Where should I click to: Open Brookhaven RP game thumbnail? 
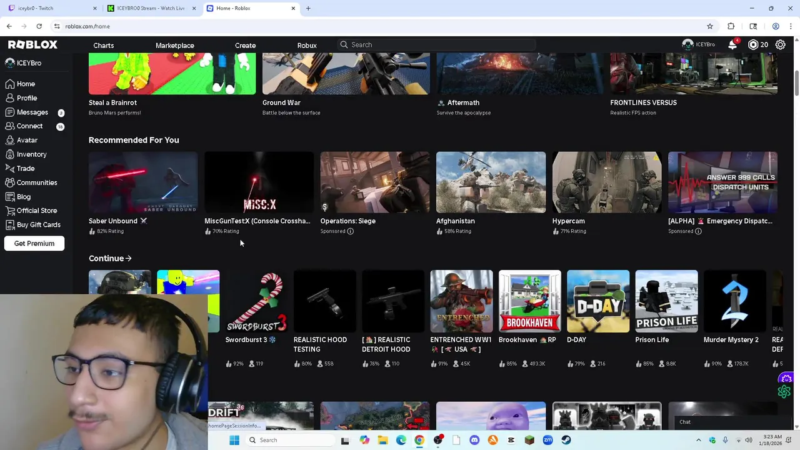click(x=530, y=301)
